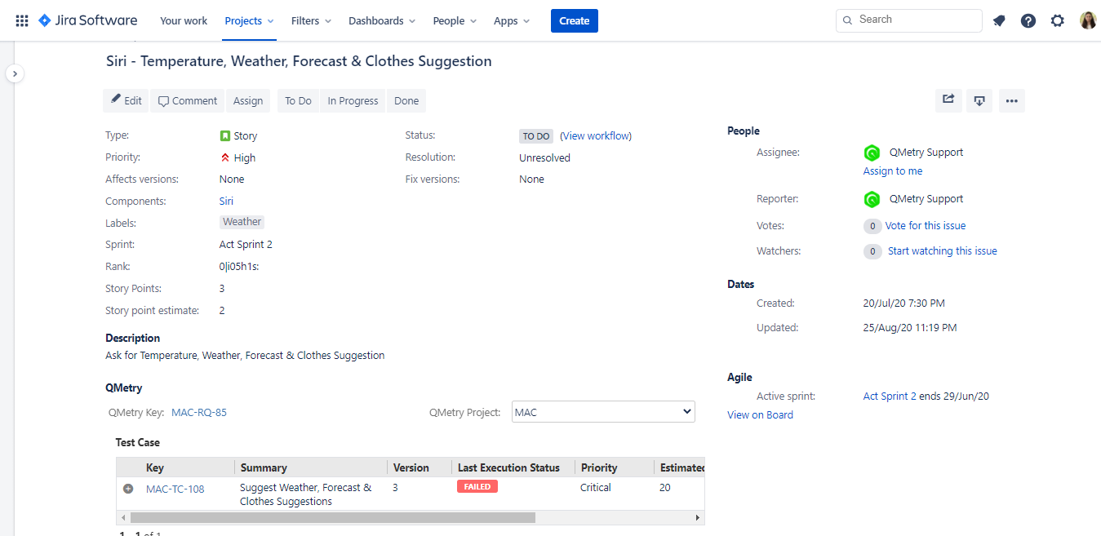The image size is (1101, 536).
Task: Click the Assignee QMetry Support avatar
Action: [x=872, y=153]
